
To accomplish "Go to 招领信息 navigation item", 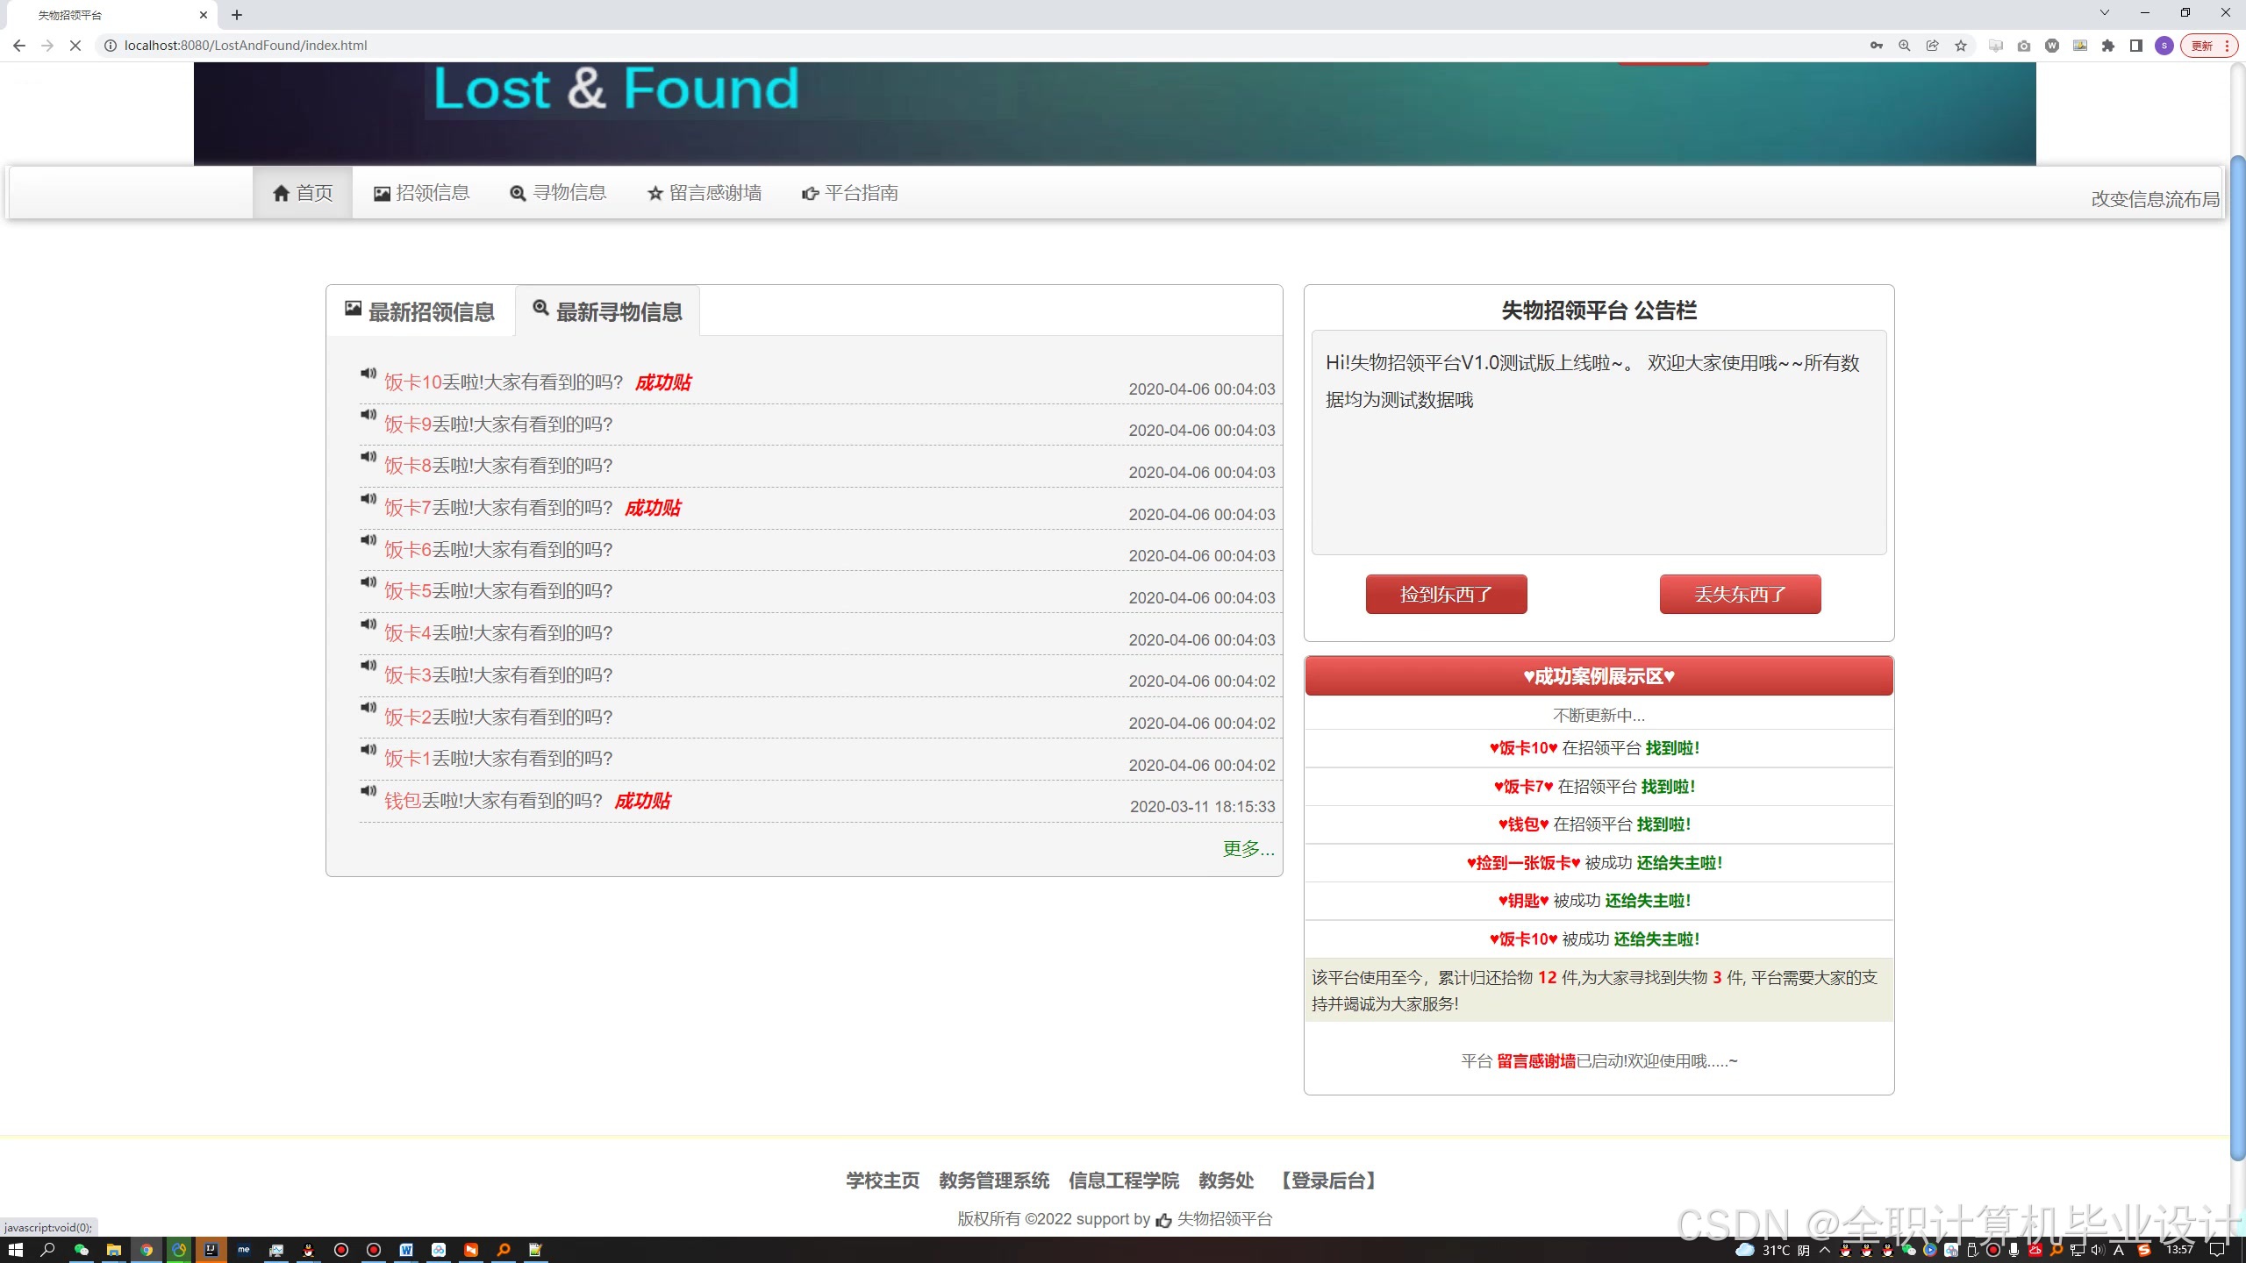I will click(x=422, y=193).
